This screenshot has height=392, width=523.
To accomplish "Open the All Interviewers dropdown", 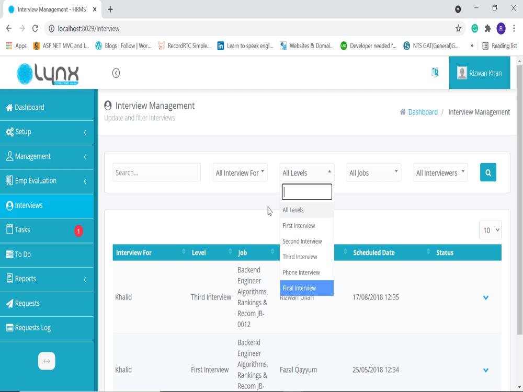I will 440,172.
